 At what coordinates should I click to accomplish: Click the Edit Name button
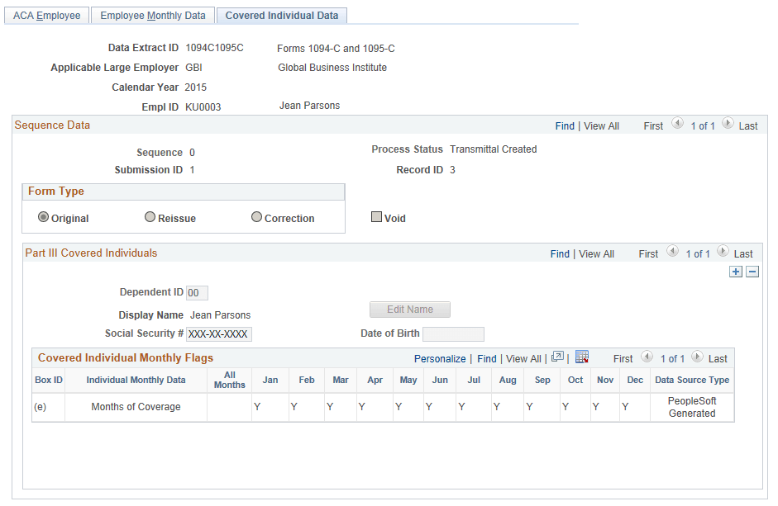[409, 310]
